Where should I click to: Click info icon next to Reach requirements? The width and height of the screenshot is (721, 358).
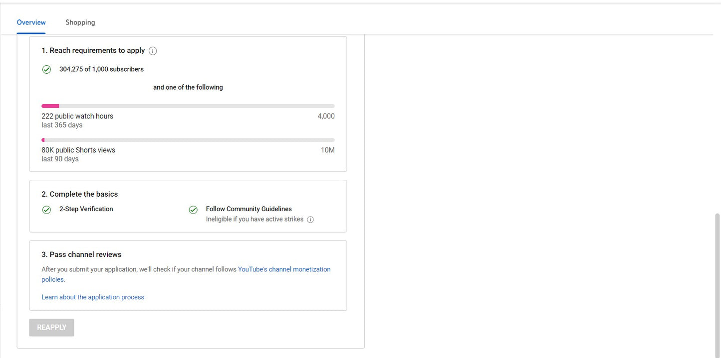[x=153, y=51]
